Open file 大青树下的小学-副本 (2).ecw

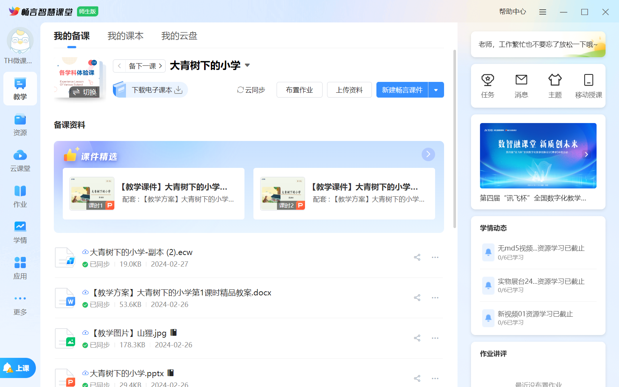pyautogui.click(x=141, y=252)
